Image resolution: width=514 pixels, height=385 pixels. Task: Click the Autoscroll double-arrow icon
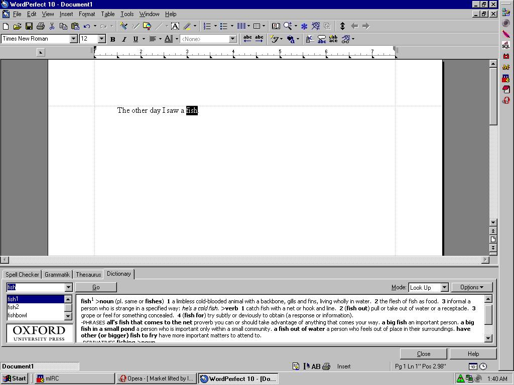342,26
